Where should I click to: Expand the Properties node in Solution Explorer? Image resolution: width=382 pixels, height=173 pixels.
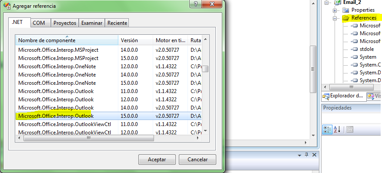tap(335, 10)
